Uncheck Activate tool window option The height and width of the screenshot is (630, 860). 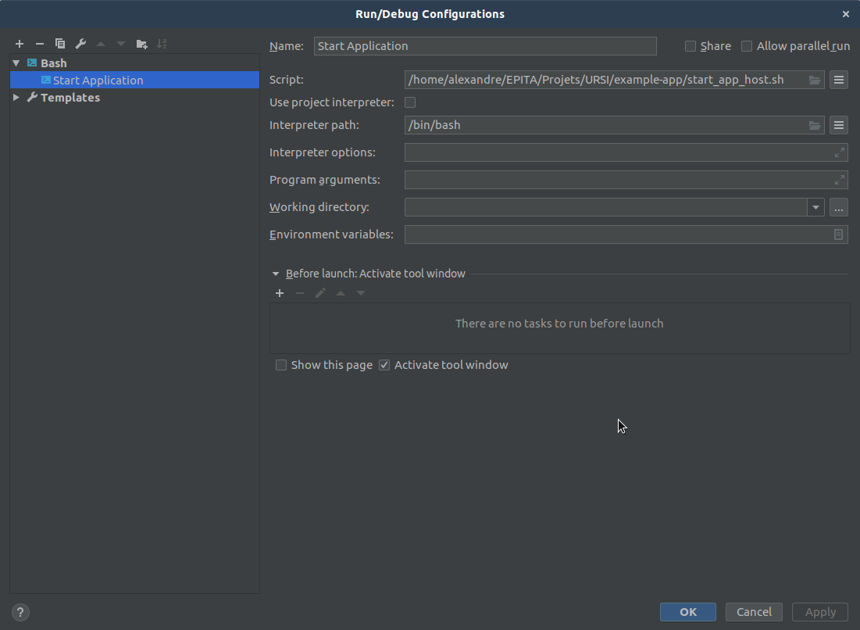(x=384, y=366)
